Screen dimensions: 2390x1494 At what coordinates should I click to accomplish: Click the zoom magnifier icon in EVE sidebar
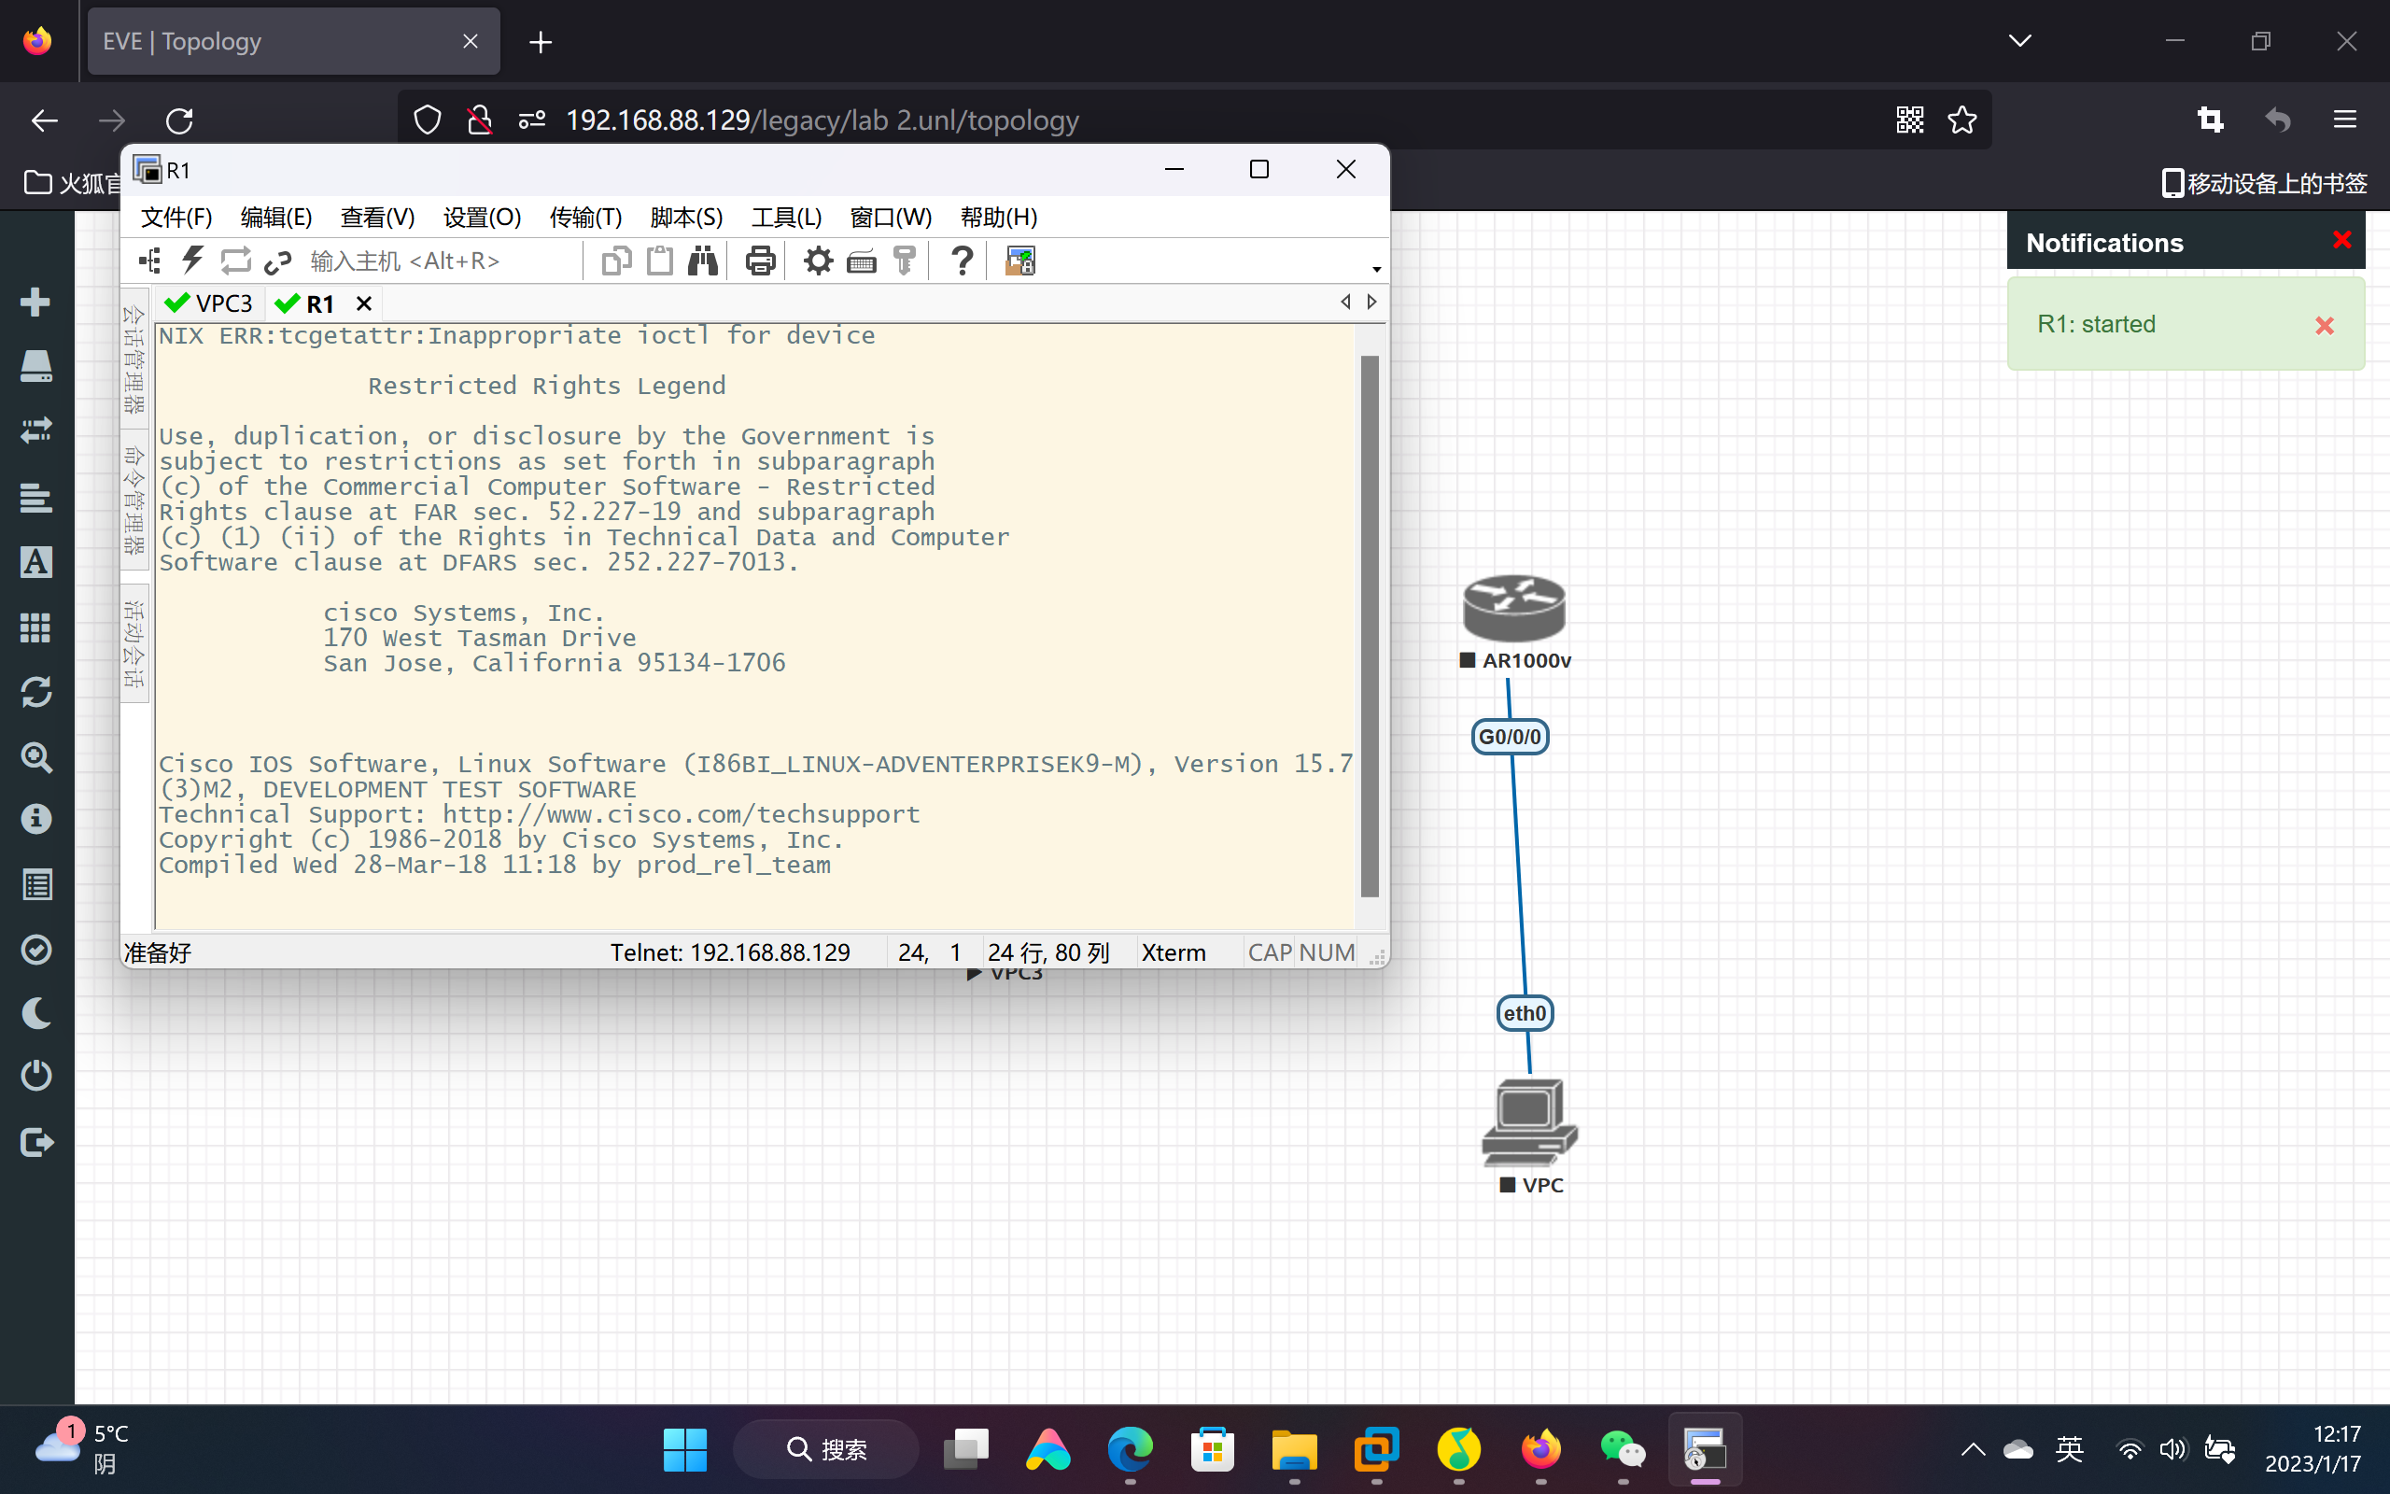[x=35, y=757]
